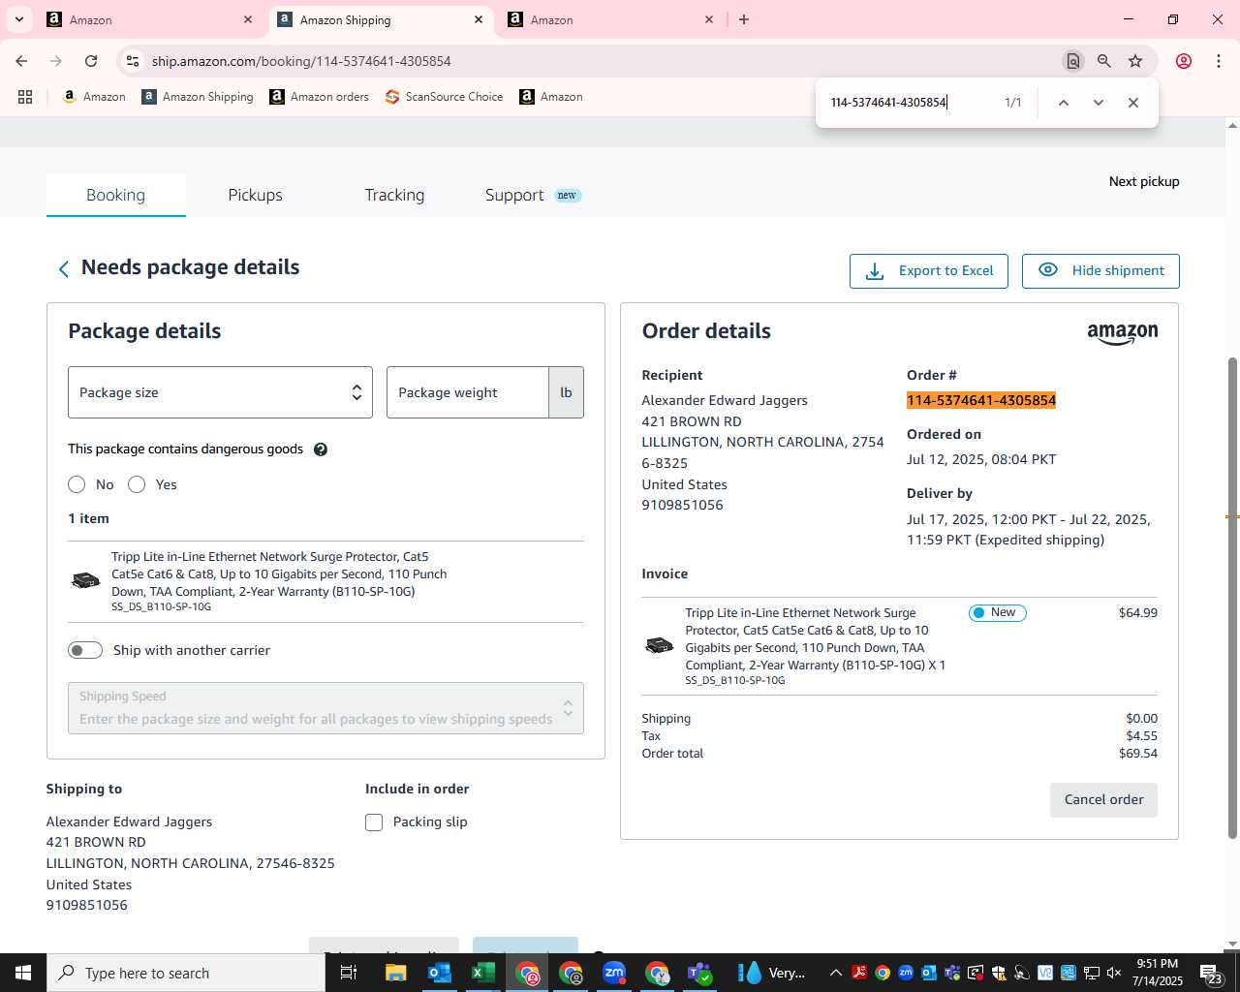
Task: Select Yes for dangerous goods
Action: pyautogui.click(x=137, y=484)
